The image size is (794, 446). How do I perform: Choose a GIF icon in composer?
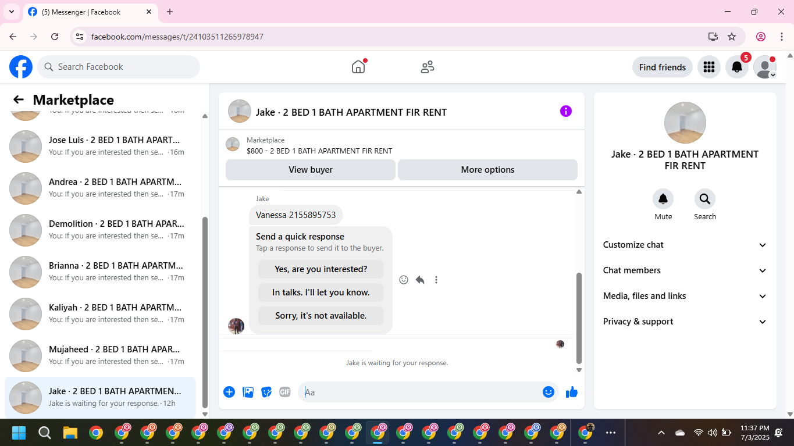click(285, 392)
